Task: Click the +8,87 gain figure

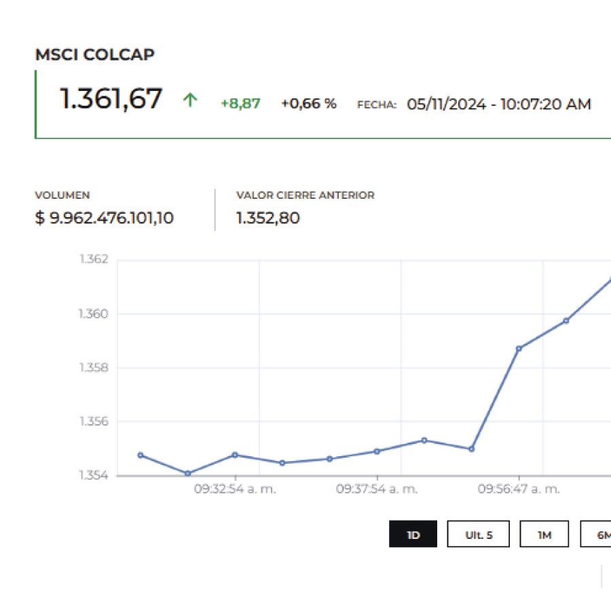Action: (x=239, y=103)
